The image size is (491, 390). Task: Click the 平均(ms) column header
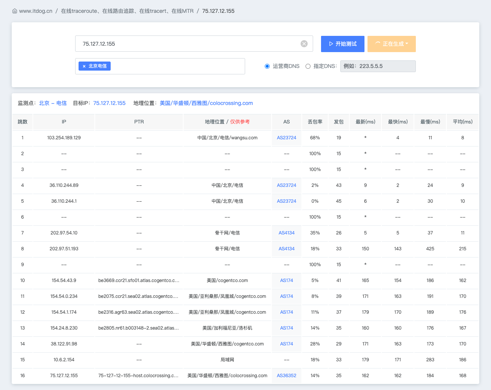463,122
